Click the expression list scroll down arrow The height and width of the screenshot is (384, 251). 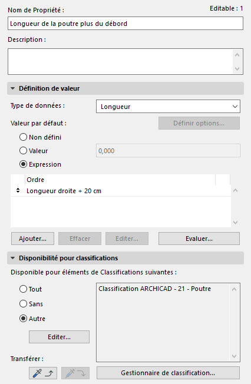coord(235,223)
